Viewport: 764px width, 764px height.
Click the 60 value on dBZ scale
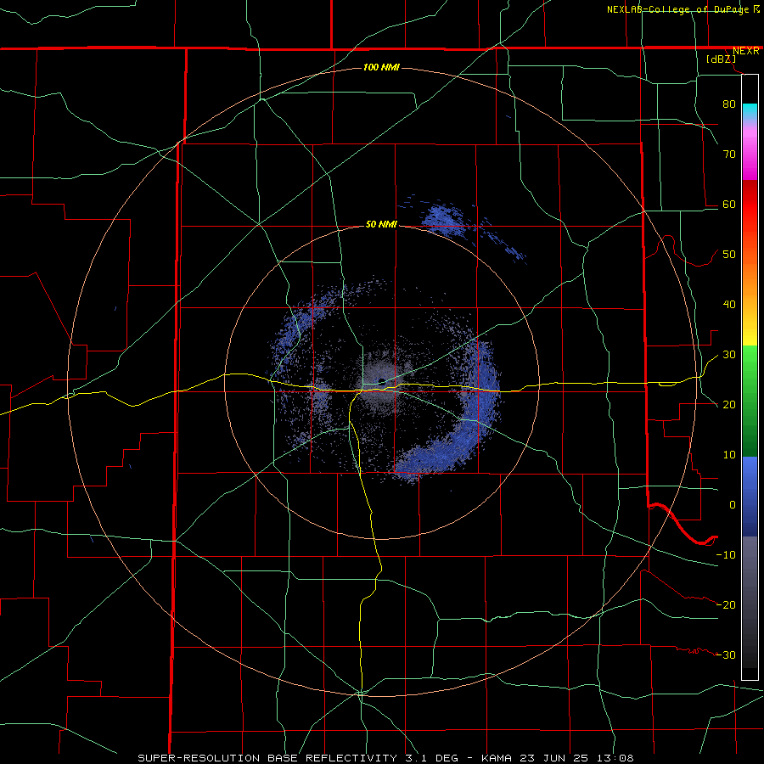[729, 204]
